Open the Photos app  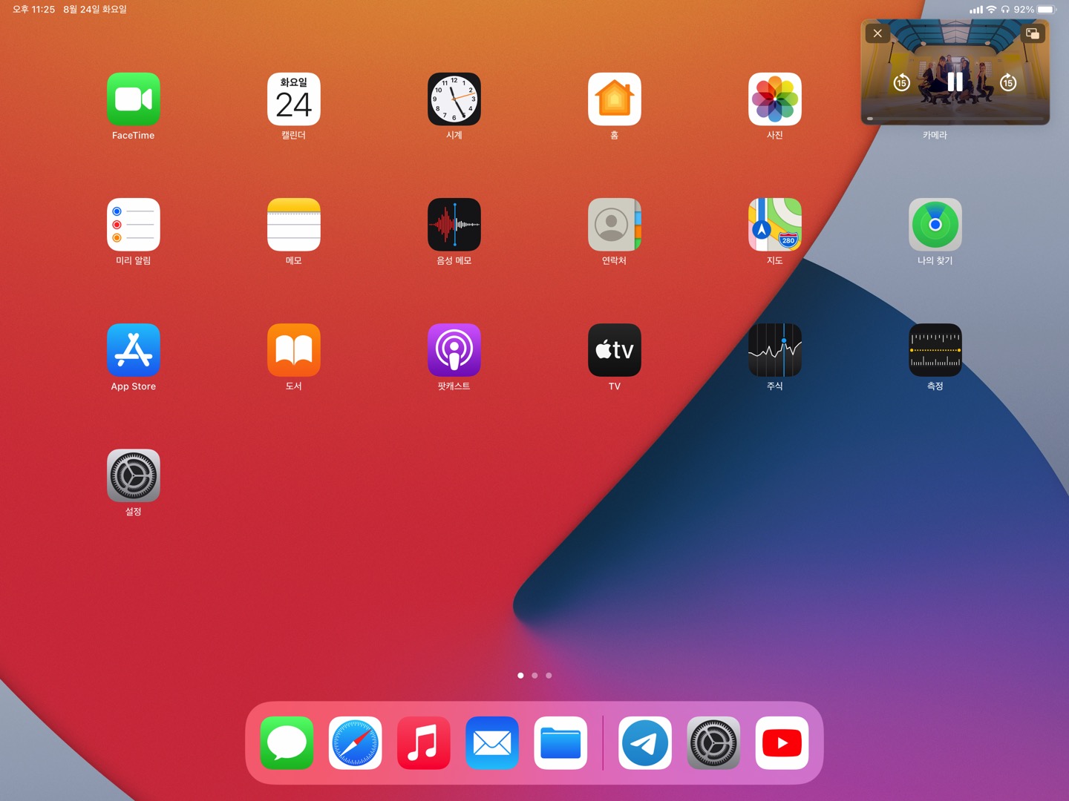click(775, 99)
